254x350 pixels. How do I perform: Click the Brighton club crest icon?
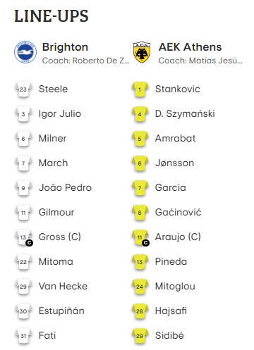pyautogui.click(x=25, y=52)
